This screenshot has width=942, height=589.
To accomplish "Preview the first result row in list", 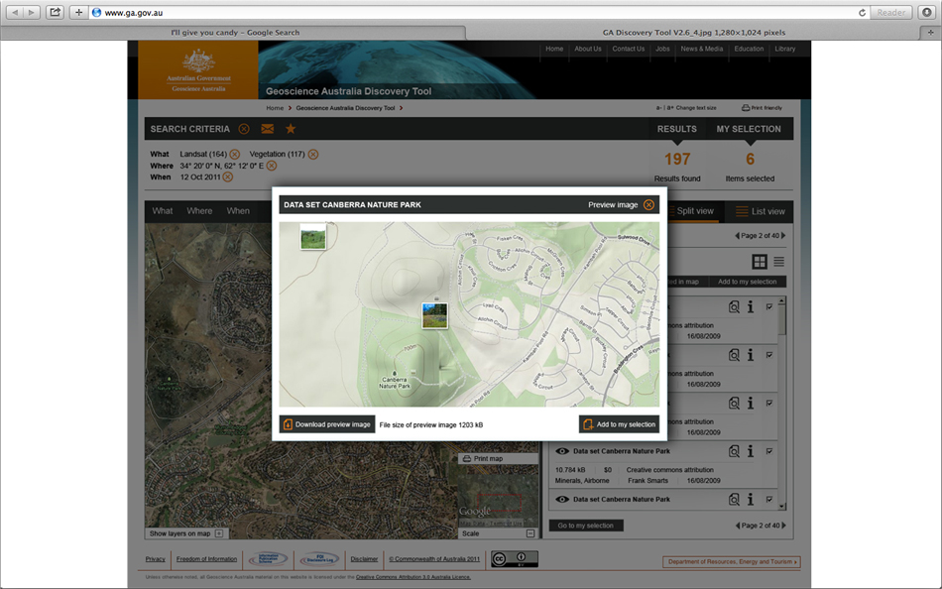I will 734,307.
